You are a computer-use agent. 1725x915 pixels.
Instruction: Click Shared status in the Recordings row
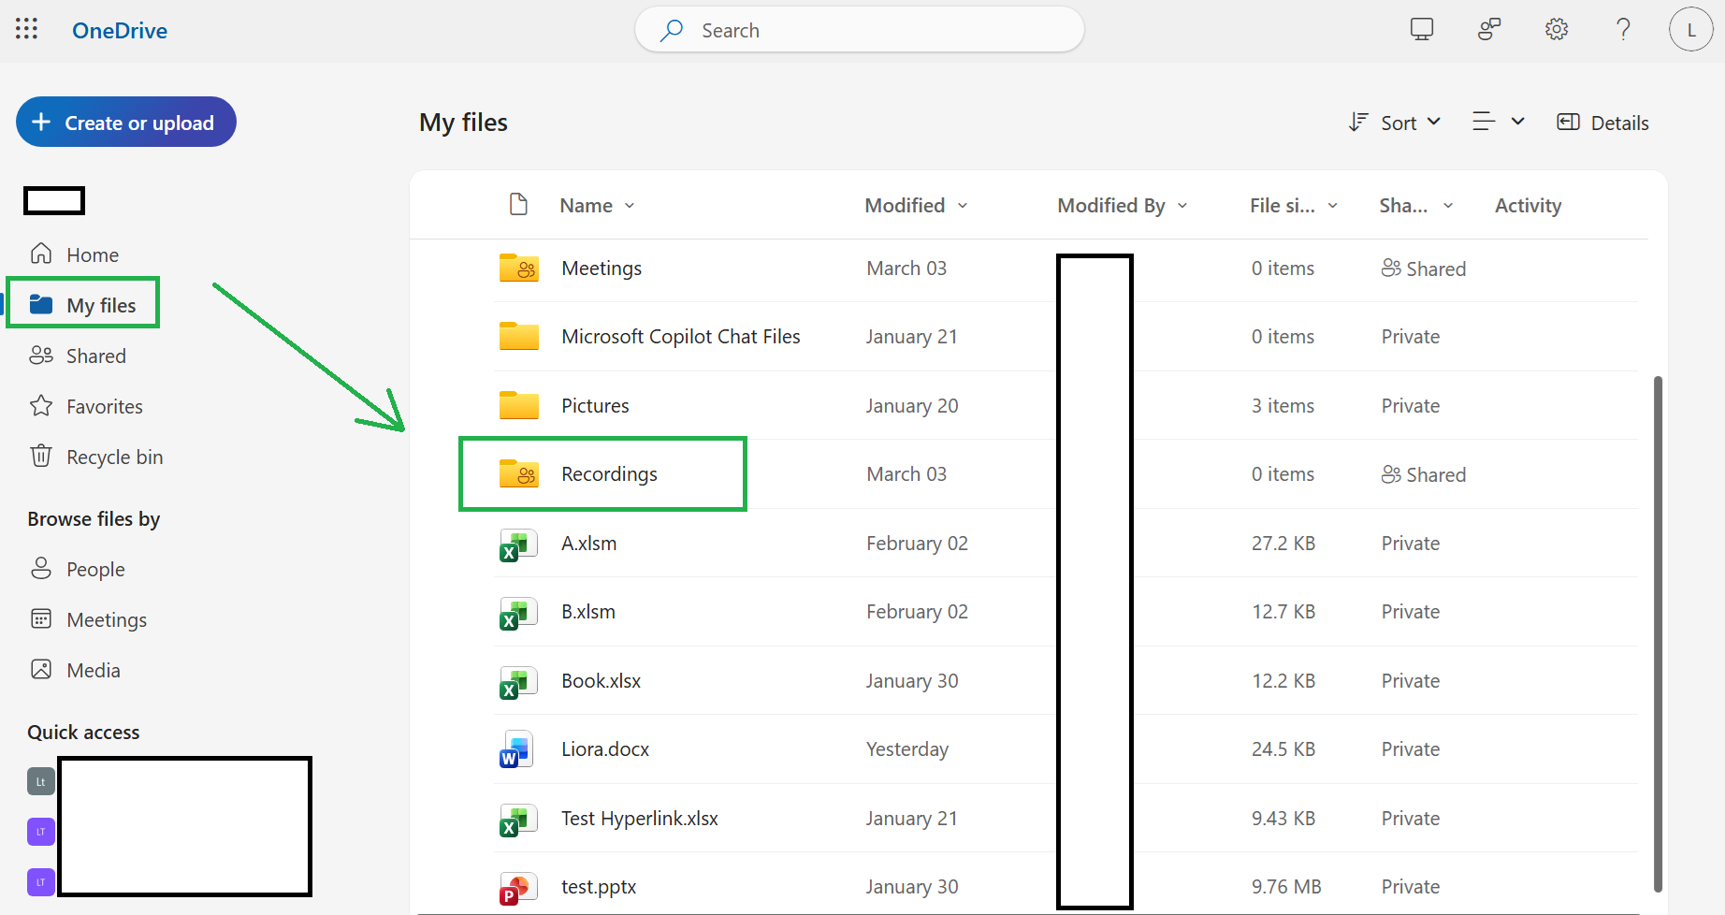(x=1423, y=474)
